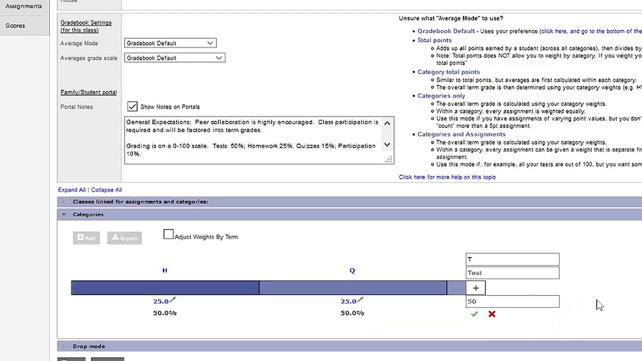This screenshot has width=642, height=361.
Task: Click the 'Gradebook Default' help heading
Action: pos(446,31)
